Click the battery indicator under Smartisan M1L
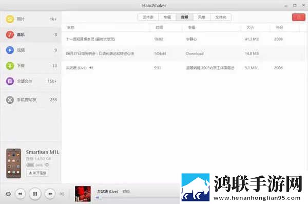The width and height of the screenshot is (308, 204). click(x=30, y=165)
